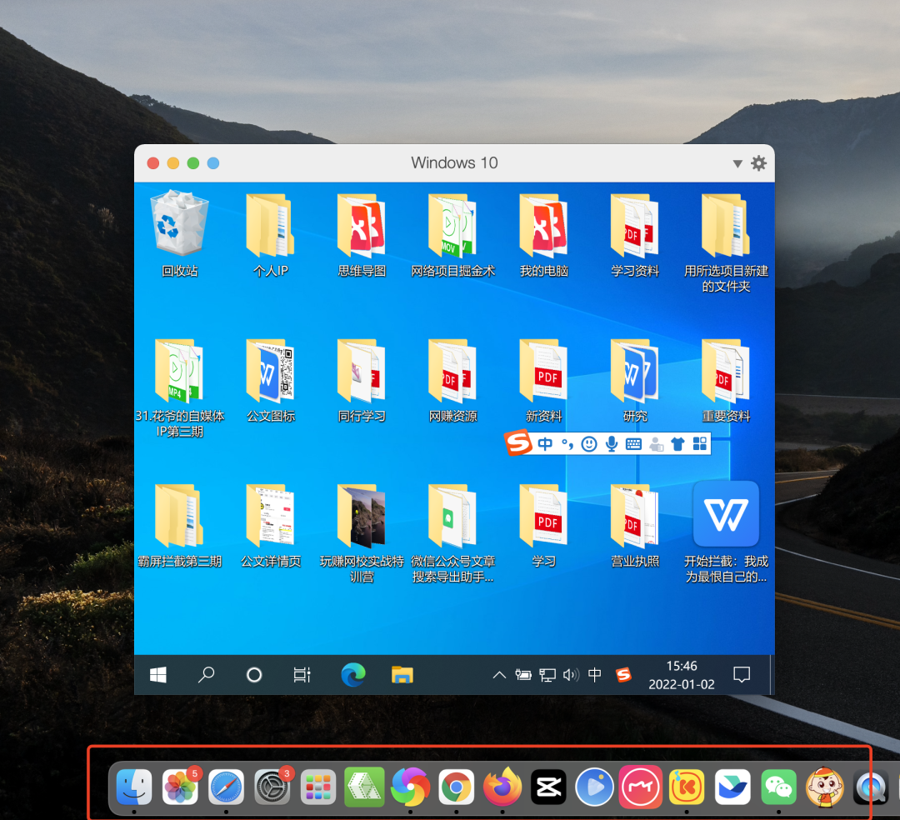The image size is (900, 820).
Task: Open the Windows 10 VM dropdown triangle
Action: (x=737, y=163)
